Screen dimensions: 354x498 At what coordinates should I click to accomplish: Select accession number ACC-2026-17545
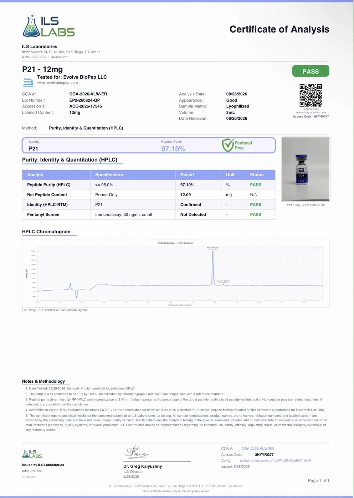(x=86, y=106)
